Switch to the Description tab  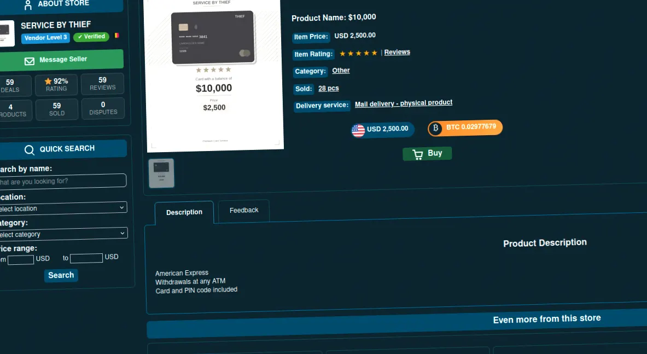click(x=184, y=212)
